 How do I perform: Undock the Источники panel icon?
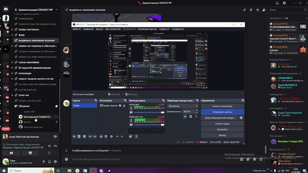click(125, 100)
